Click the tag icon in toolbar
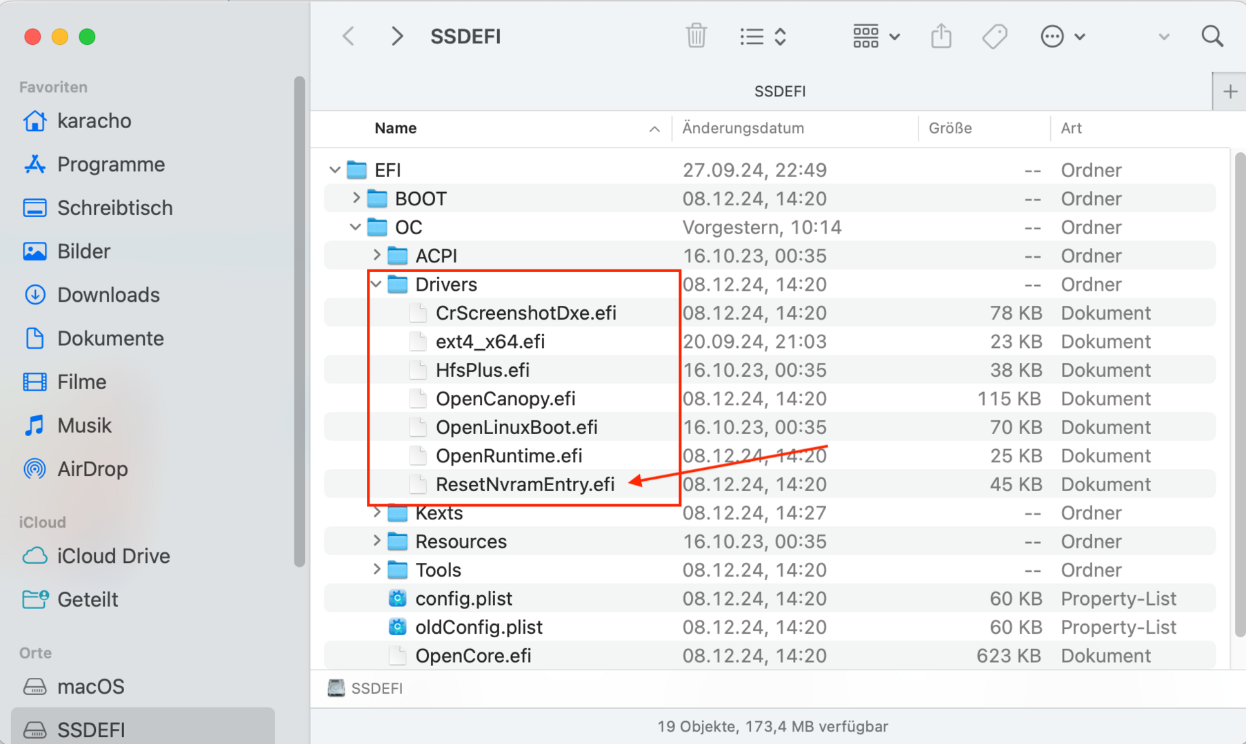The height and width of the screenshot is (744, 1246). [994, 37]
